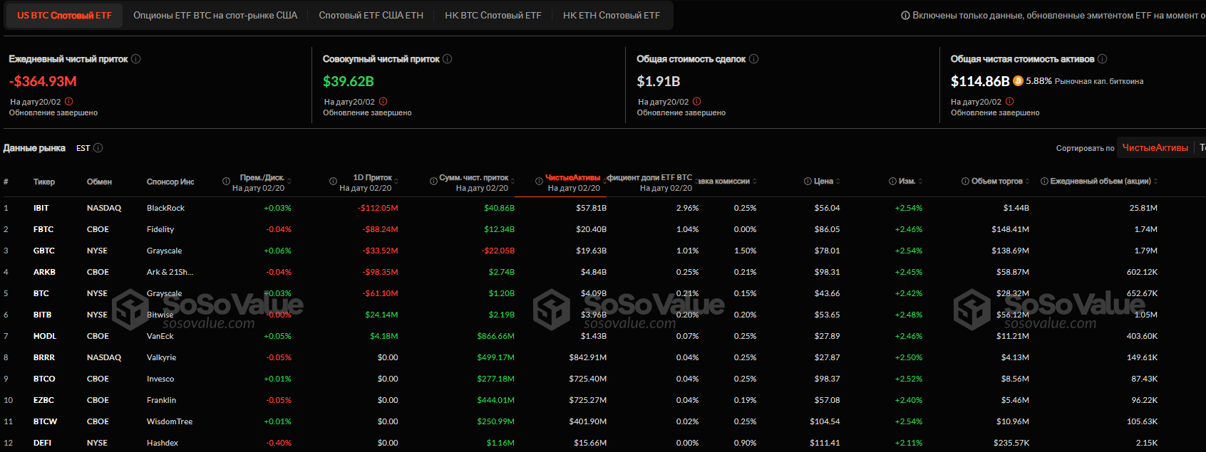
Task: Sort by Цена using its arrow
Action: (838, 182)
